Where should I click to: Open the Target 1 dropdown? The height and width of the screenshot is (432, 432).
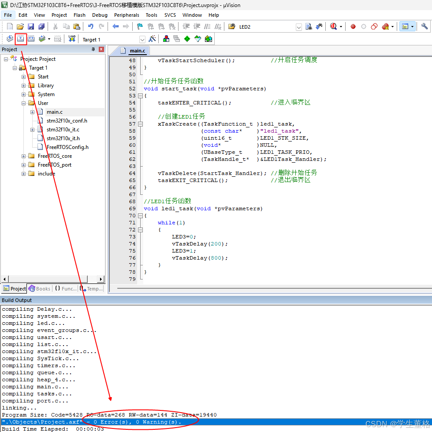click(x=142, y=40)
